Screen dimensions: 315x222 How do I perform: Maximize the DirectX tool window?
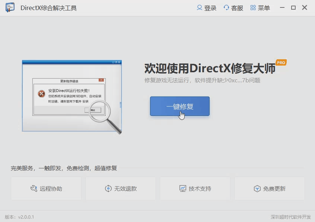[x=293, y=8]
